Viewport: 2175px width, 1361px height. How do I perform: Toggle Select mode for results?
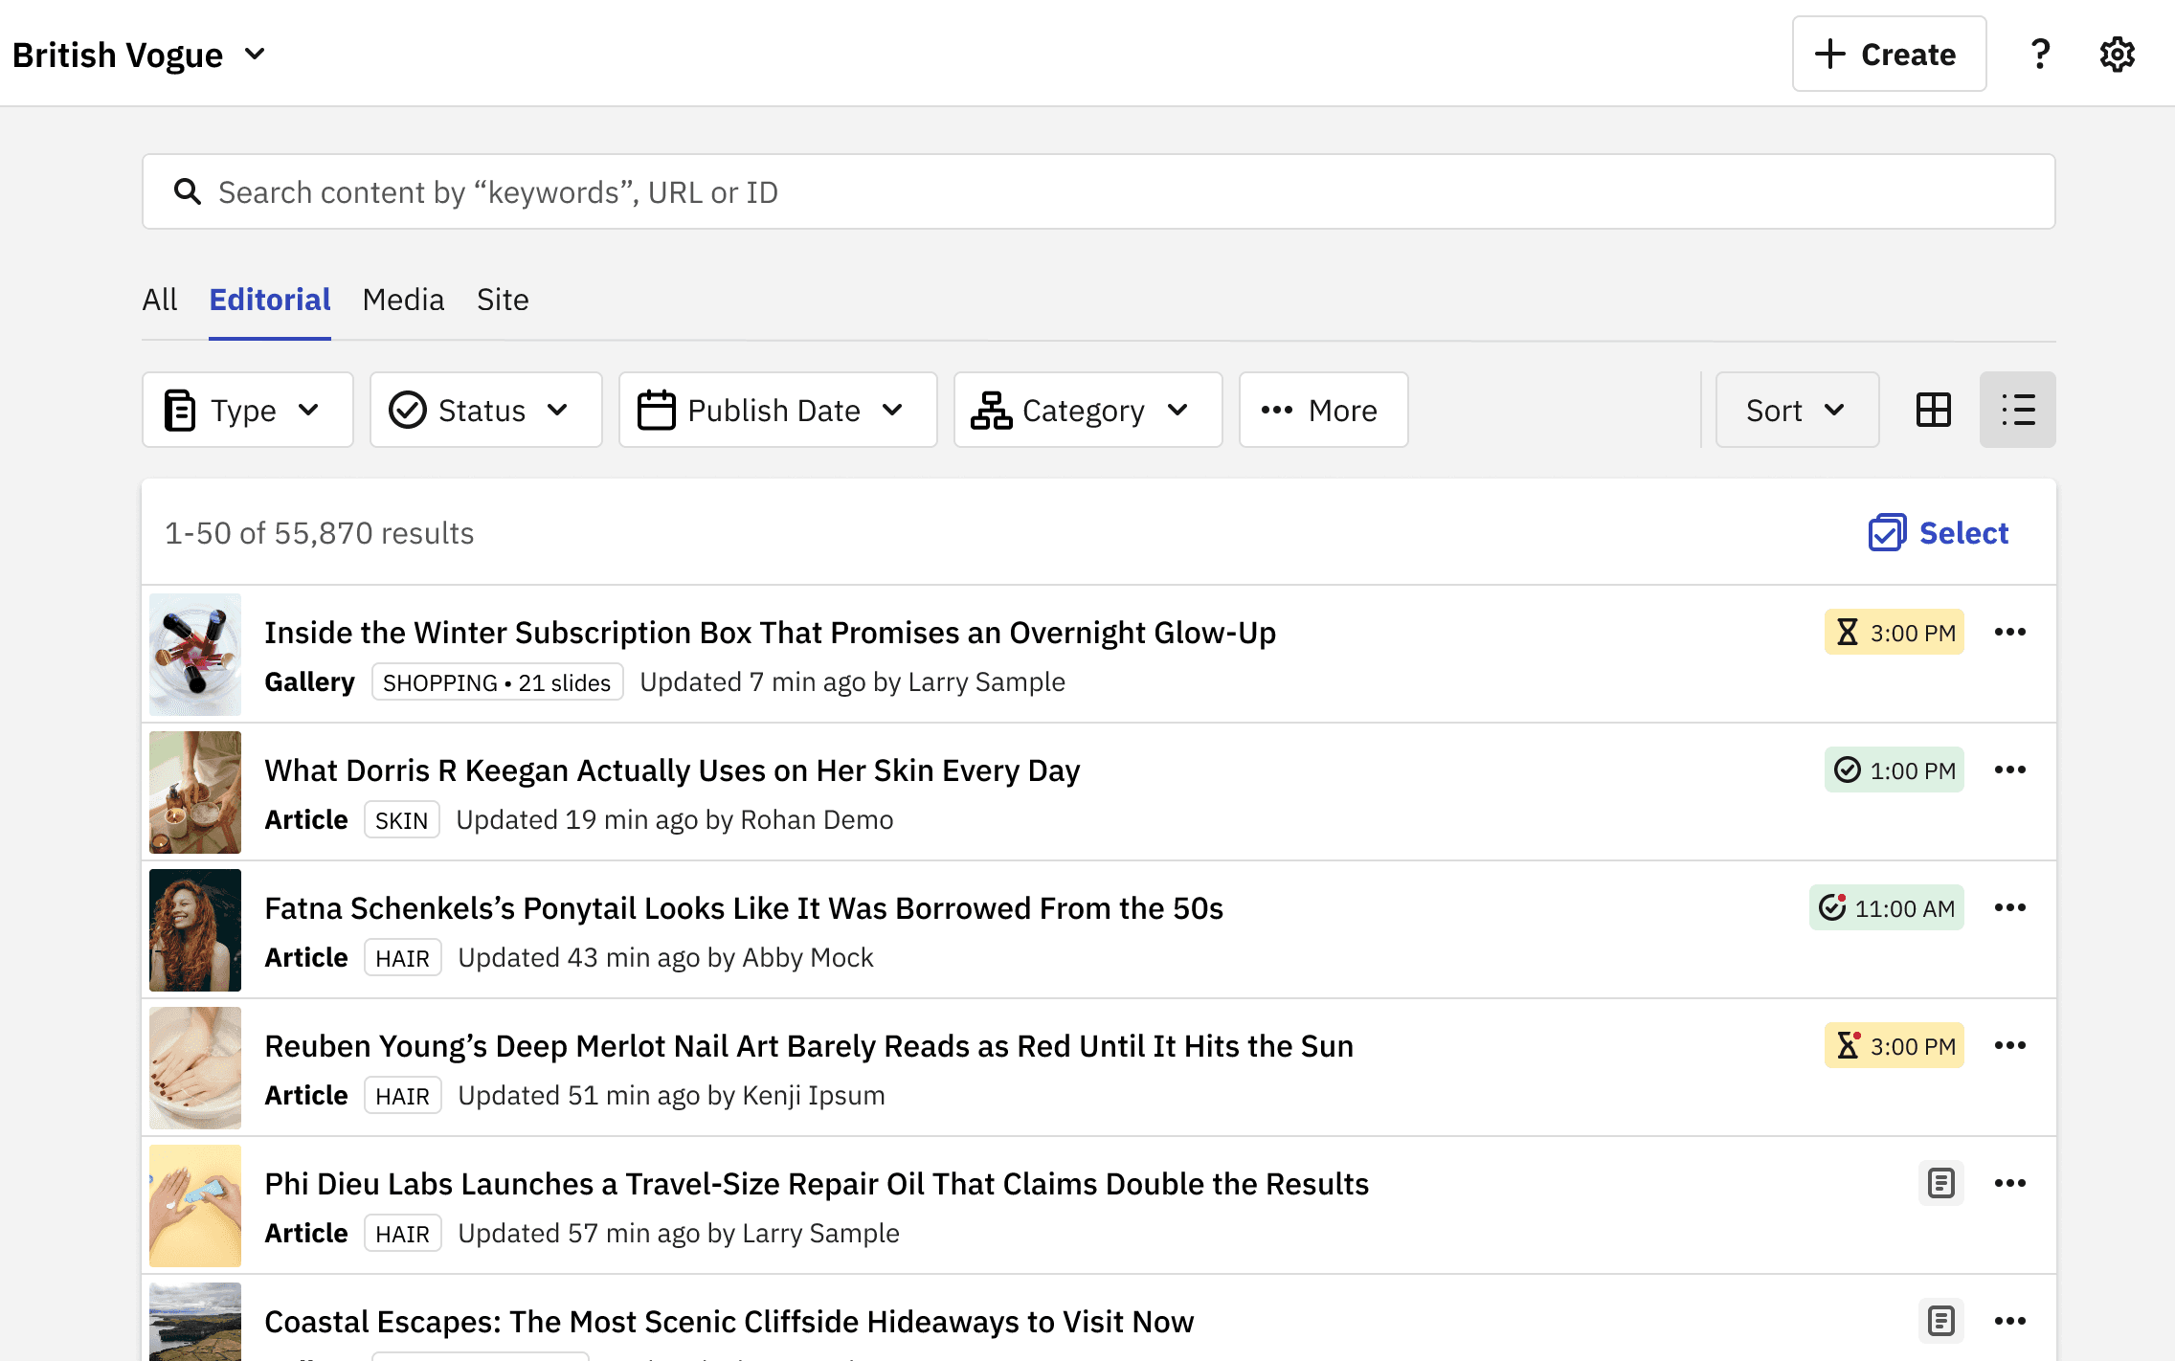tap(1939, 532)
